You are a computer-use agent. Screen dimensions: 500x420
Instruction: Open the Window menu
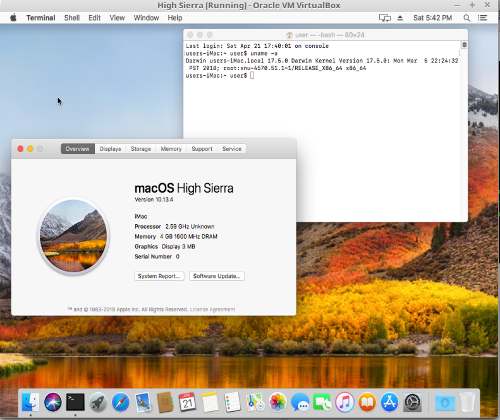(x=146, y=18)
